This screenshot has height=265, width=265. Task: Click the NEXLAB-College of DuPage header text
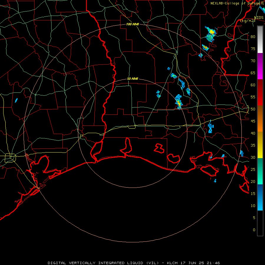point(236,3)
